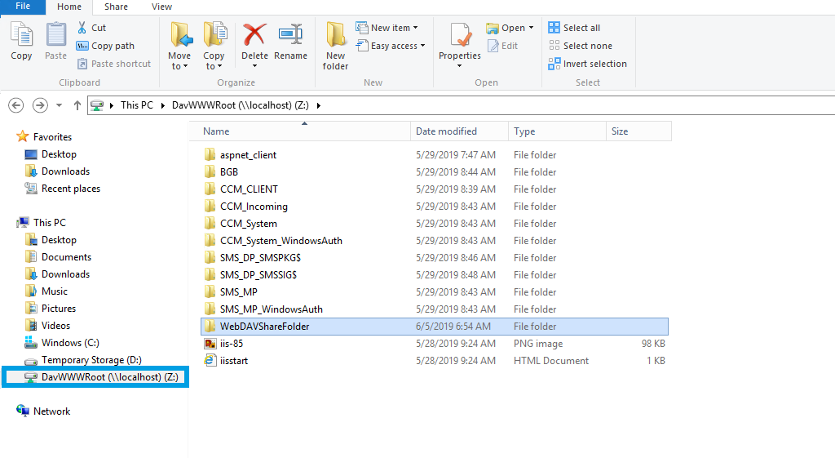
Task: Click the Rename icon in Organize group
Action: pos(290,38)
